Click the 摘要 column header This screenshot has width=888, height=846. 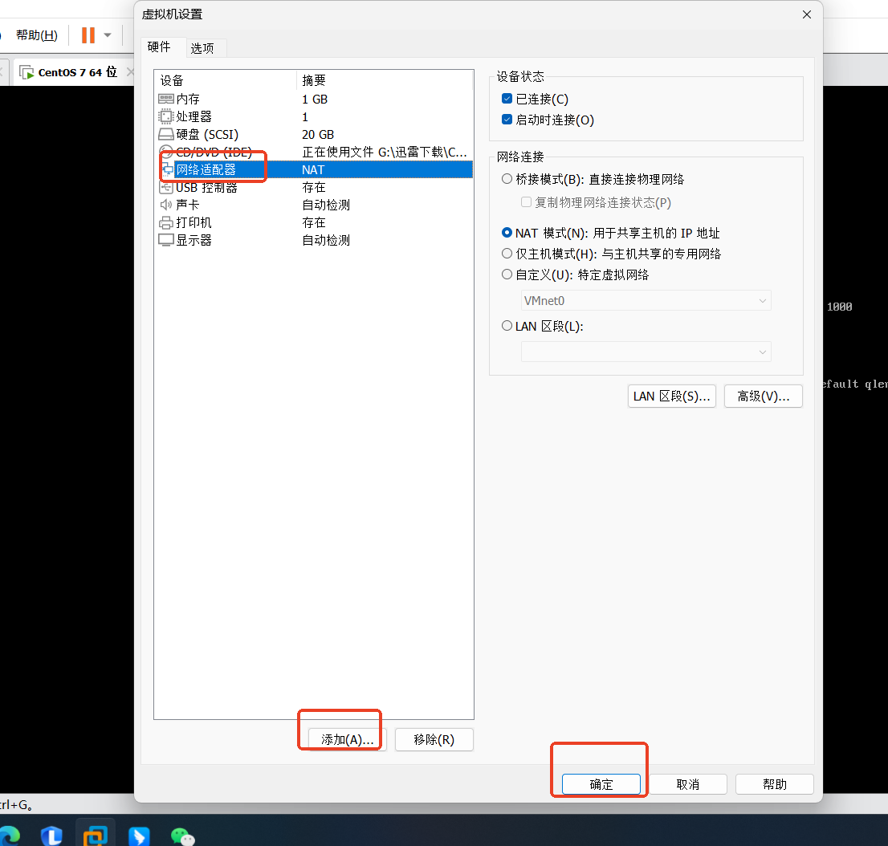[x=385, y=80]
